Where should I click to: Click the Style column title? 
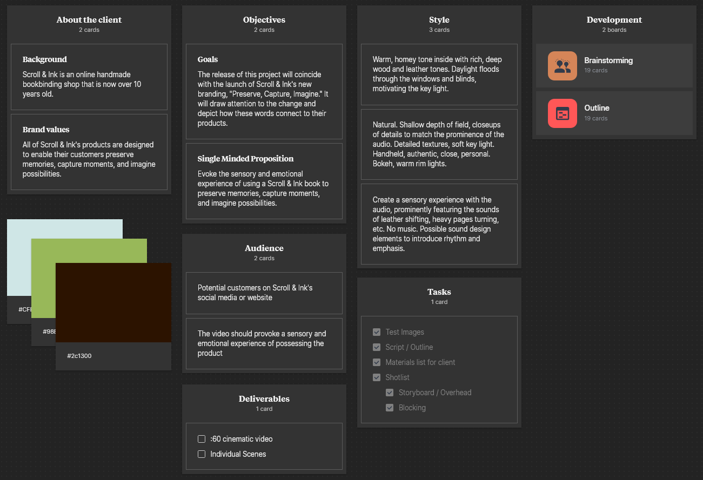(x=439, y=20)
